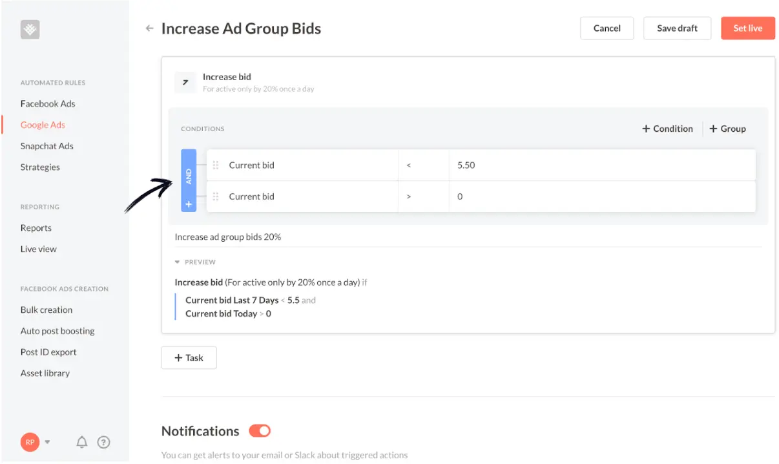Grab the drag handle on the first Current bid row
The height and width of the screenshot is (464, 779).
tap(216, 165)
